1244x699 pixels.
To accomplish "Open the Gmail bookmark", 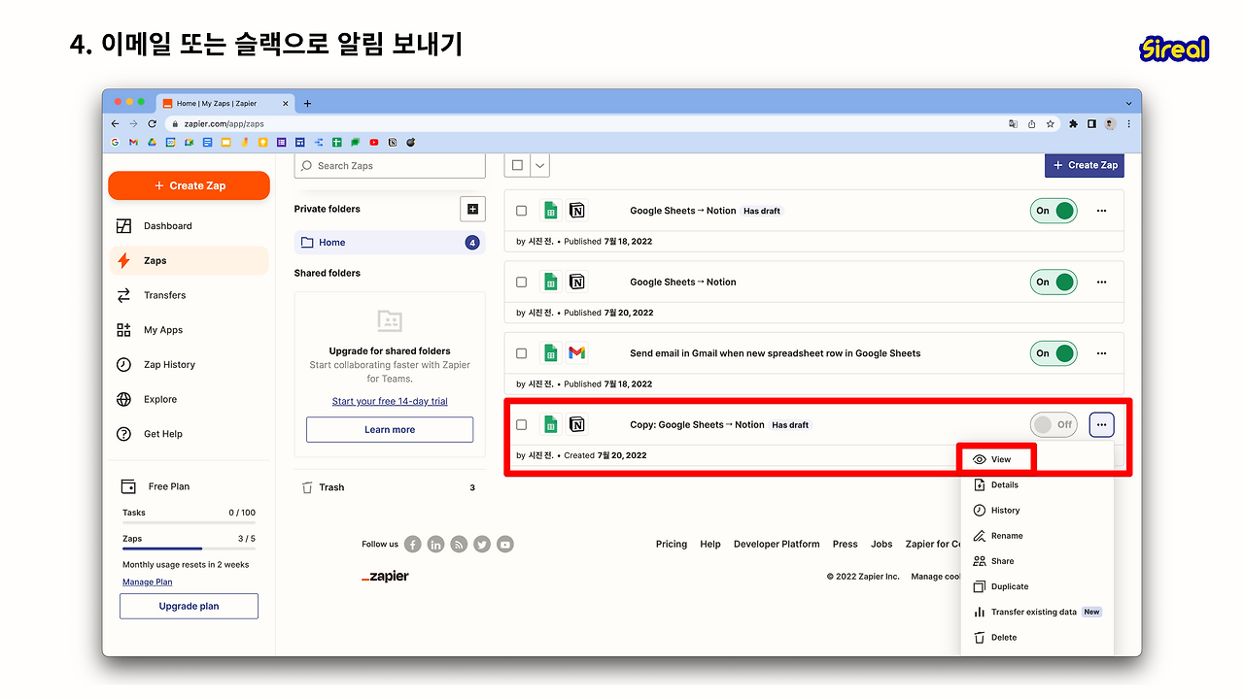I will pyautogui.click(x=133, y=143).
